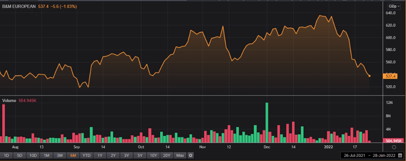406x161 pixels.
Task: Click the 12M volume axis label
Action: tap(390, 103)
